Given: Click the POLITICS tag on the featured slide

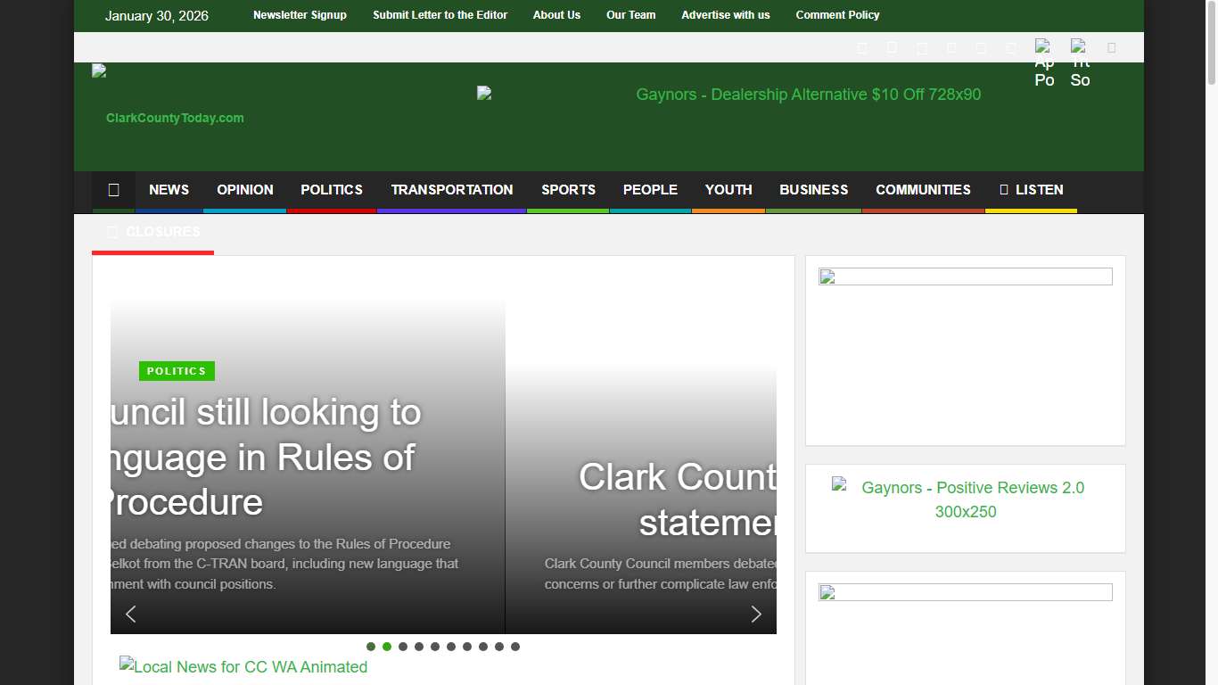Looking at the screenshot, I should coord(177,371).
